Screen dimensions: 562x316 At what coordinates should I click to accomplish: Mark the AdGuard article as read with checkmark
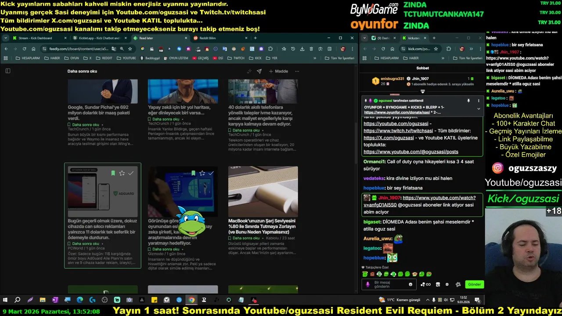131,173
